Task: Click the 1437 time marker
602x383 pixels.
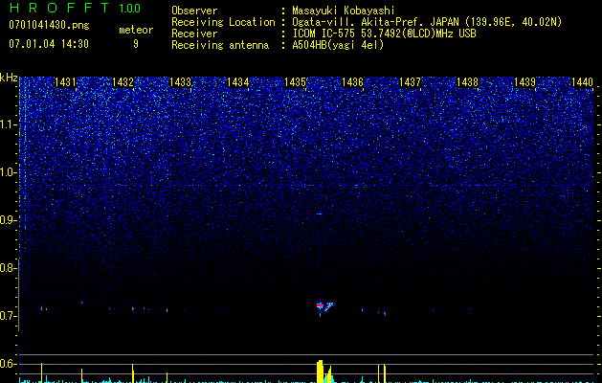Action: (410, 82)
